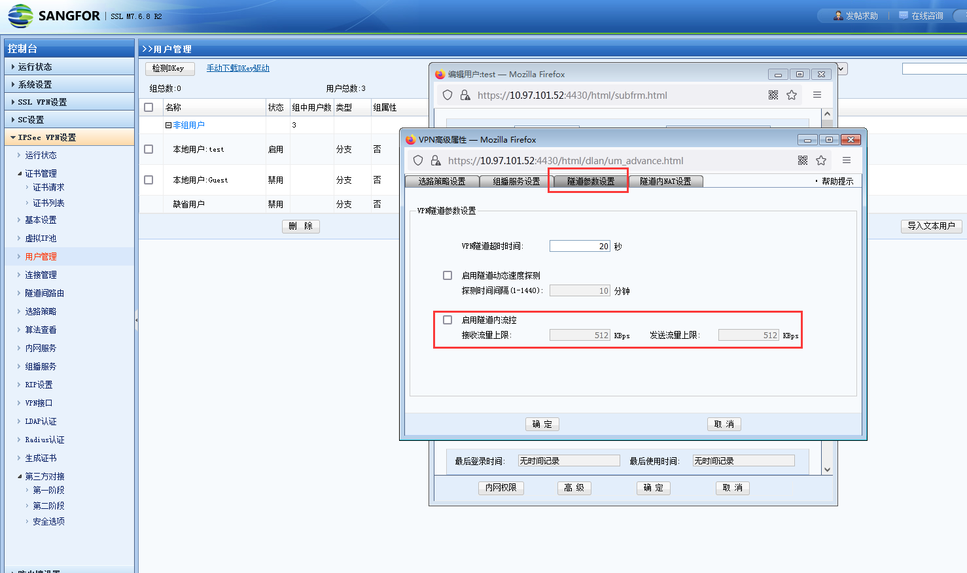967x573 pixels.
Task: Collapse the IPSec VPN设置 sidebar section
Action: pyautogui.click(x=13, y=137)
